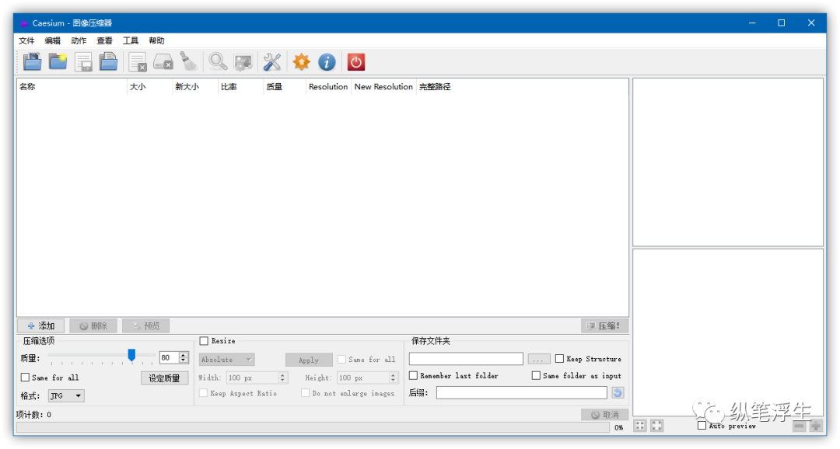Click the Compress image-with-gear toolbar icon
Image resolution: width=840 pixels, height=449 pixels.
click(243, 62)
